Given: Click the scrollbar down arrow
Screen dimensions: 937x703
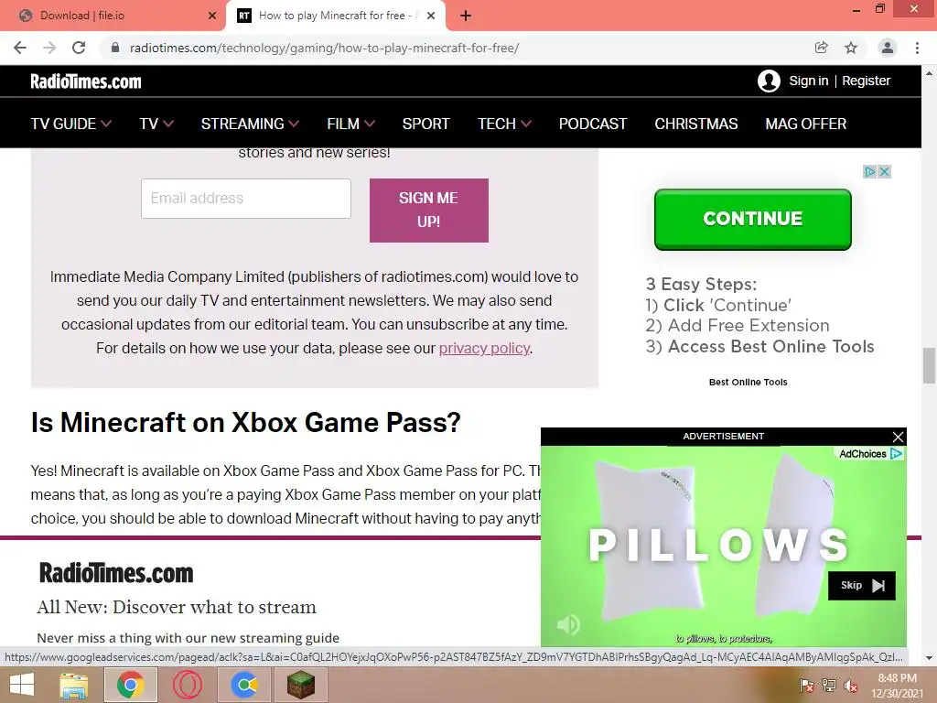Looking at the screenshot, I should pyautogui.click(x=929, y=657).
